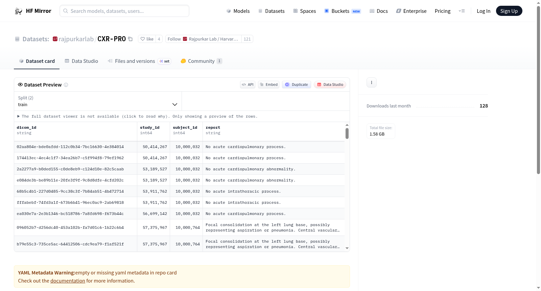The image size is (541, 291).
Task: Click the report cell in the ea030e7a row
Action: pyautogui.click(x=274, y=214)
